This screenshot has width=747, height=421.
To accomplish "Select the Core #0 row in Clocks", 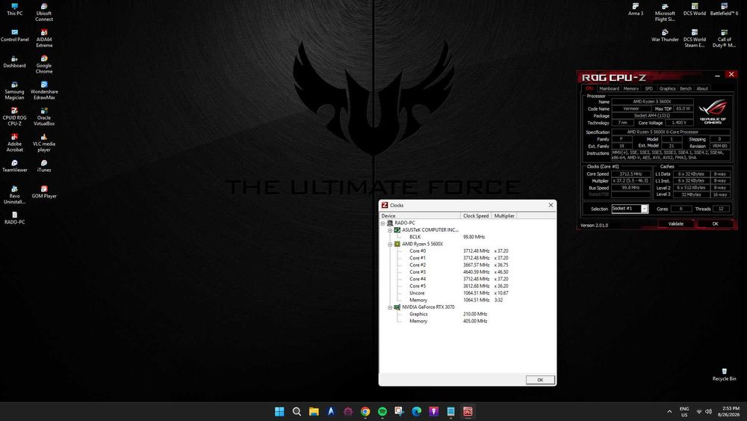I will [x=468, y=251].
